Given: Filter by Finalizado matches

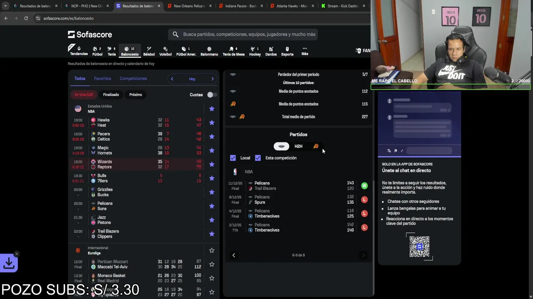Looking at the screenshot, I should coord(111,95).
